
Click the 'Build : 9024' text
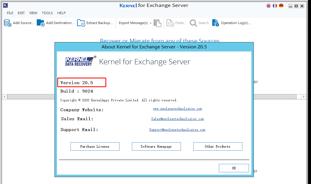point(77,91)
